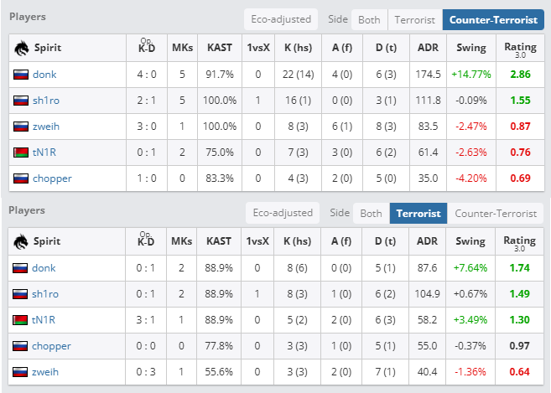Viewport: 551px width, 393px height.
Task: Open donk's player profile in upper table
Action: 44,75
